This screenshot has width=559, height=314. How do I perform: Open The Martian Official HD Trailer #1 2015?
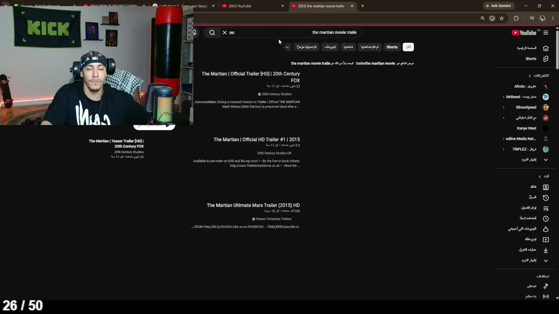(x=257, y=140)
